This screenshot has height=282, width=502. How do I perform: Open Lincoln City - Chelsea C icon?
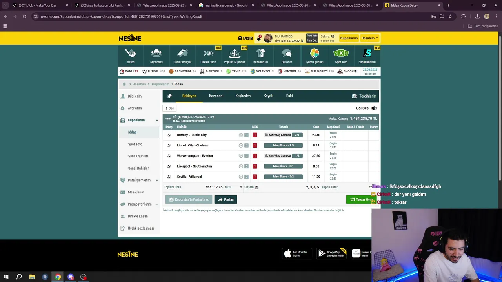tap(246, 145)
